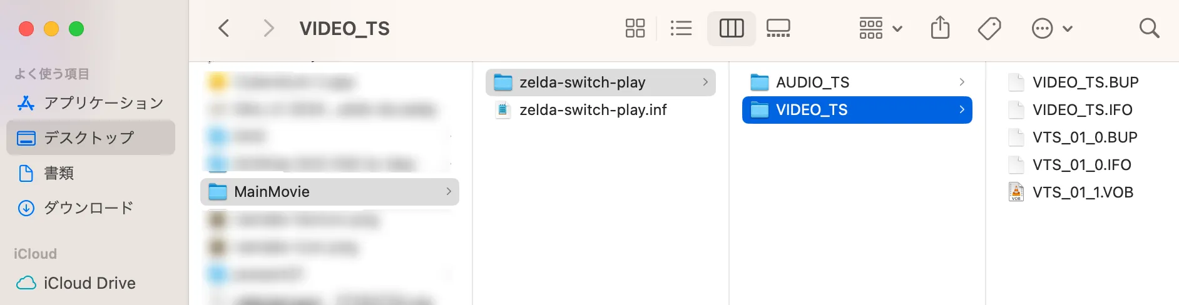Select the AUDIO_TS folder
The height and width of the screenshot is (305, 1179).
[812, 82]
